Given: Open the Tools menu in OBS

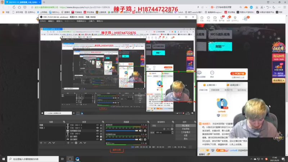Looking at the screenshot, I should point(91,21).
